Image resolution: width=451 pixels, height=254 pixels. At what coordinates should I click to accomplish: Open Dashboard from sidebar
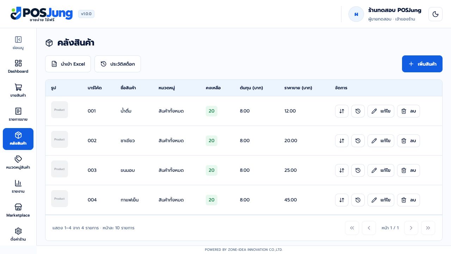pyautogui.click(x=18, y=67)
